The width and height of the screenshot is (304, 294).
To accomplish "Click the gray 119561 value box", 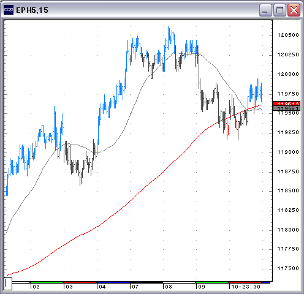I will point(286,108).
